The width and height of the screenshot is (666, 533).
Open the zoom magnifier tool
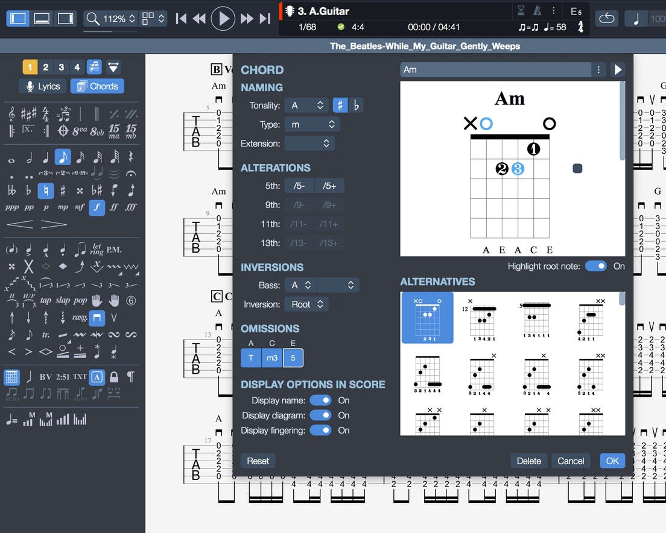92,19
